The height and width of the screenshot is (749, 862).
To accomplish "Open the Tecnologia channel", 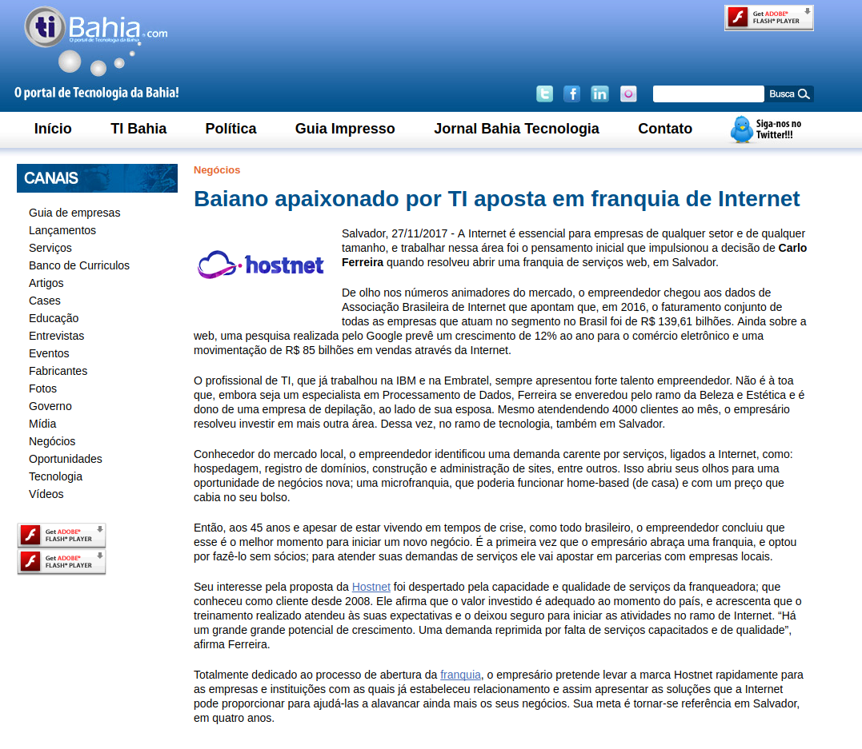I will [x=55, y=476].
